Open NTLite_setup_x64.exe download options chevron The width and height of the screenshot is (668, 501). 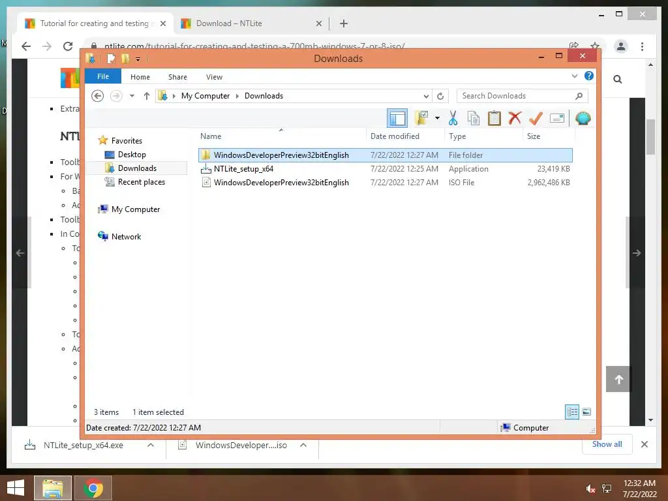151,445
